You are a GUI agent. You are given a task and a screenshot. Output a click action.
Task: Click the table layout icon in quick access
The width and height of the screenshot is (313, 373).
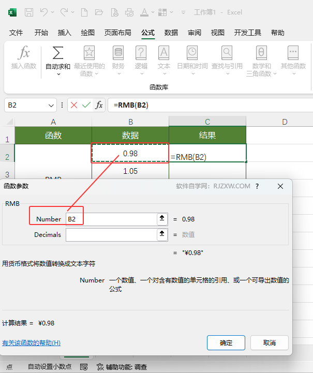[x=162, y=12]
